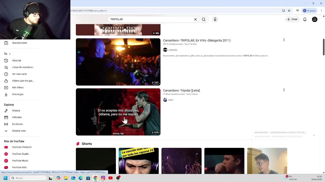Bookmark this page with the star
Screen dimensions: 325x182
(x=289, y=11)
